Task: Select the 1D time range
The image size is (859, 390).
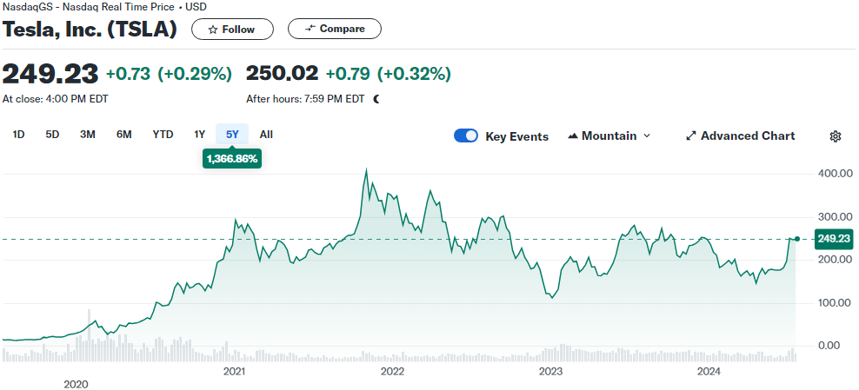Action: [x=18, y=135]
